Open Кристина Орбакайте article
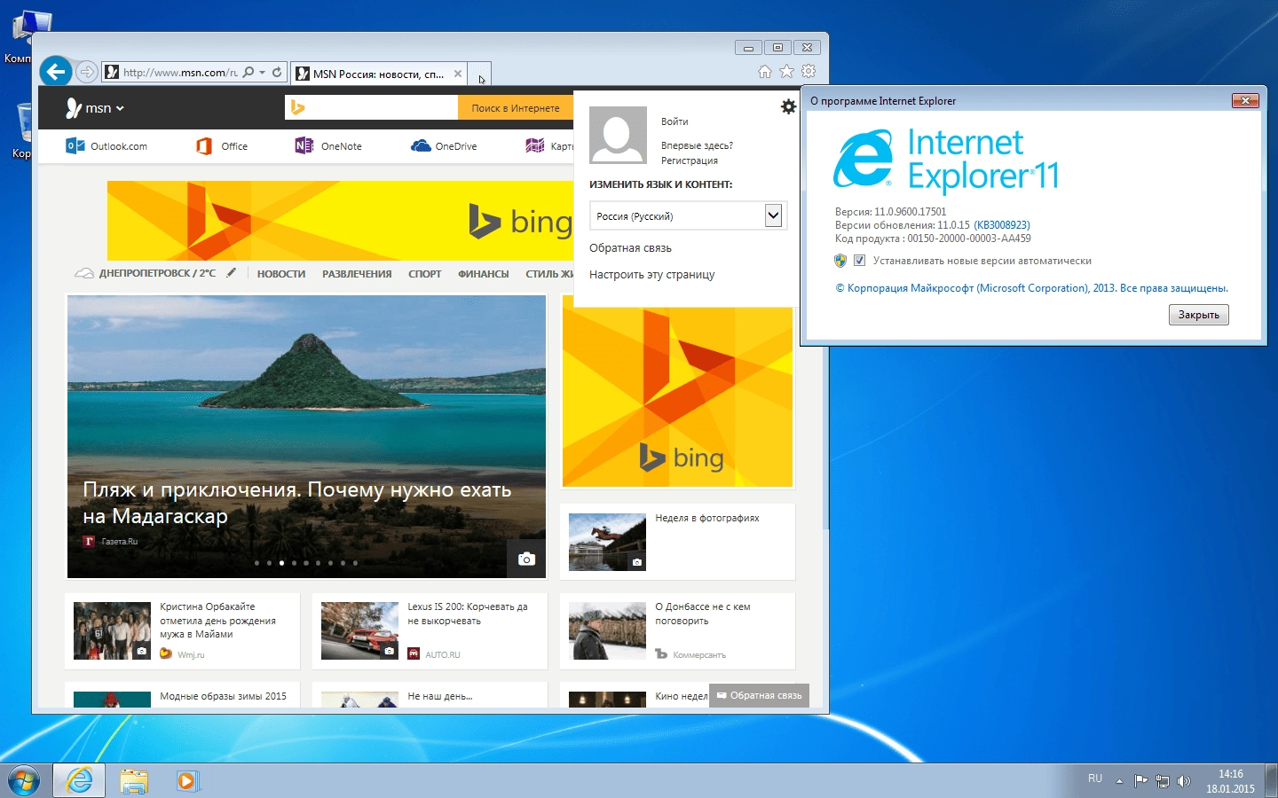This screenshot has height=798, width=1278. [217, 621]
